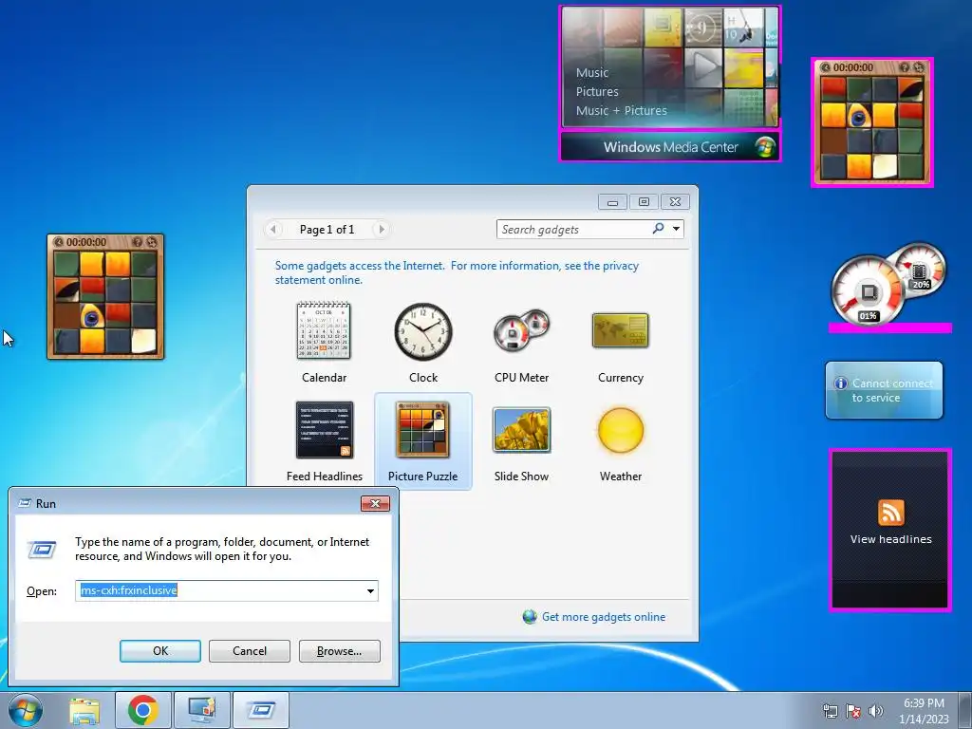Click View headlines in feed gadget
The height and width of the screenshot is (729, 972).
[890, 539]
